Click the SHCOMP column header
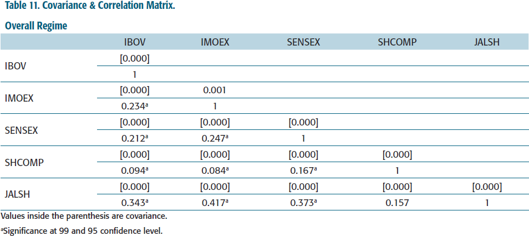The height and width of the screenshot is (236, 529). pyautogui.click(x=397, y=42)
